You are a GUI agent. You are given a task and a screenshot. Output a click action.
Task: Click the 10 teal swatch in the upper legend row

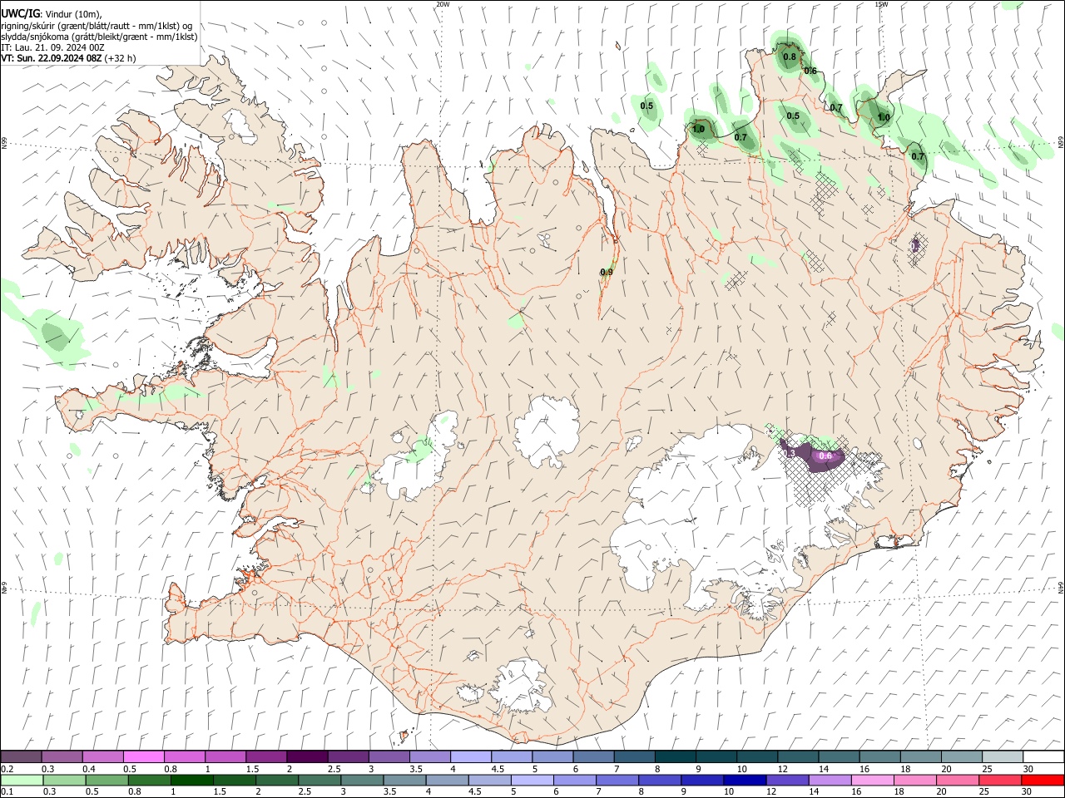[x=756, y=757]
